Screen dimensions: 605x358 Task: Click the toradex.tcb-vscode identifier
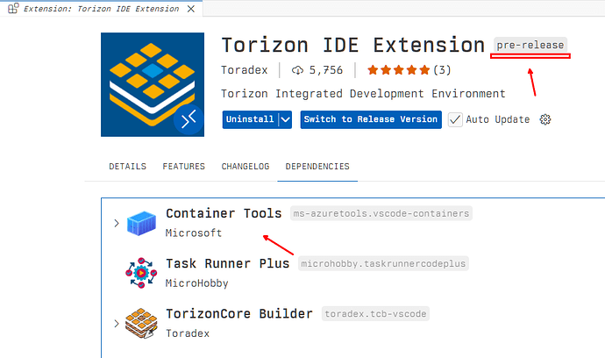click(x=375, y=314)
